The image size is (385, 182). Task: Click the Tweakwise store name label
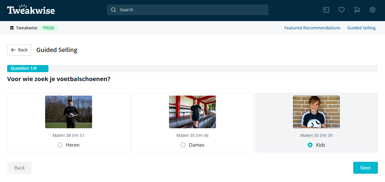(x=27, y=28)
